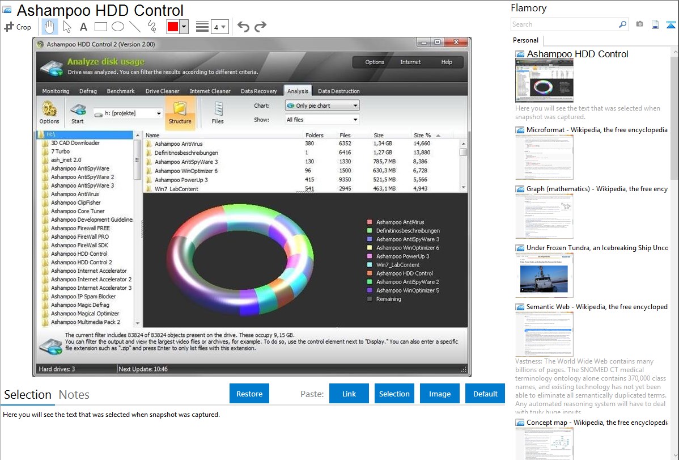
Task: Select the Crop tool
Action: (18, 27)
